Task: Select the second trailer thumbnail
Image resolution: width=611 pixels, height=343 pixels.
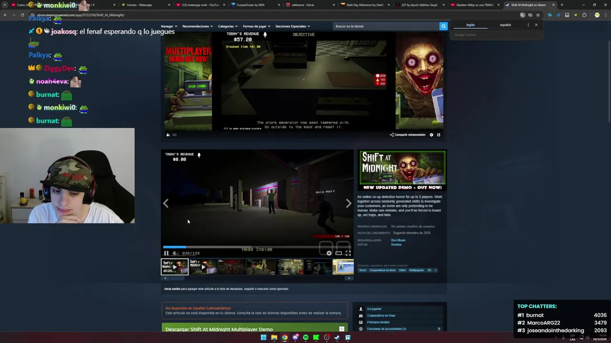Action: pos(203,267)
